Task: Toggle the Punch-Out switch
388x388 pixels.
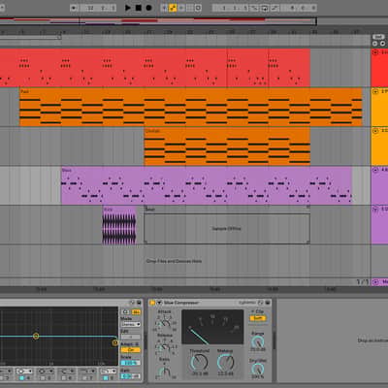Action: [275, 8]
